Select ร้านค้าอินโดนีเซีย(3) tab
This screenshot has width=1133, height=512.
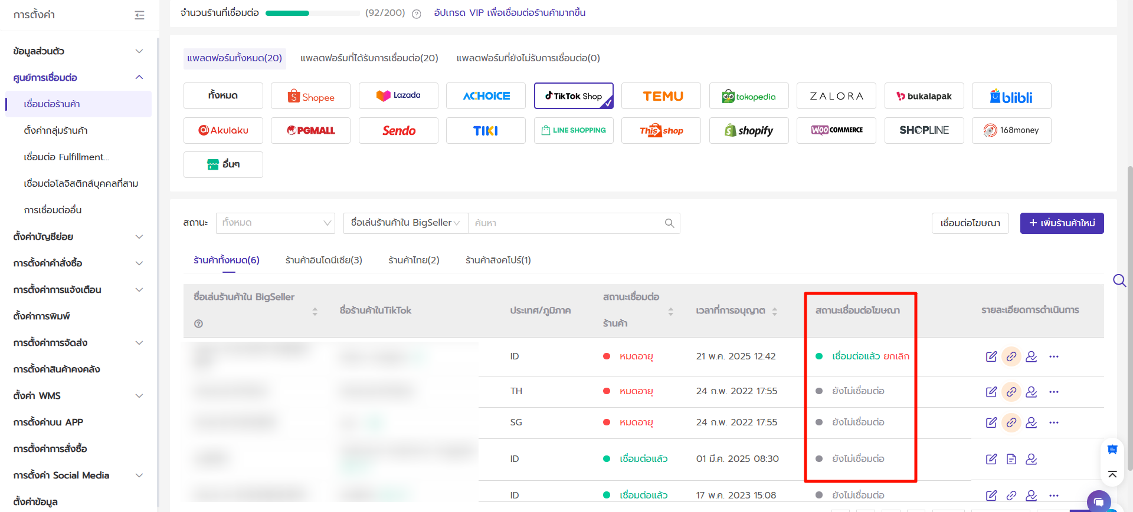click(x=324, y=260)
